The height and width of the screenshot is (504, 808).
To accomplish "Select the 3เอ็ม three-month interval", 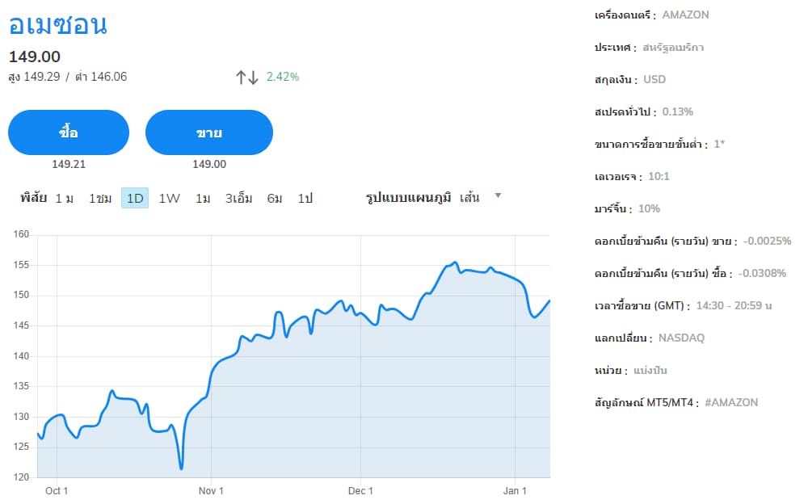I will (238, 197).
